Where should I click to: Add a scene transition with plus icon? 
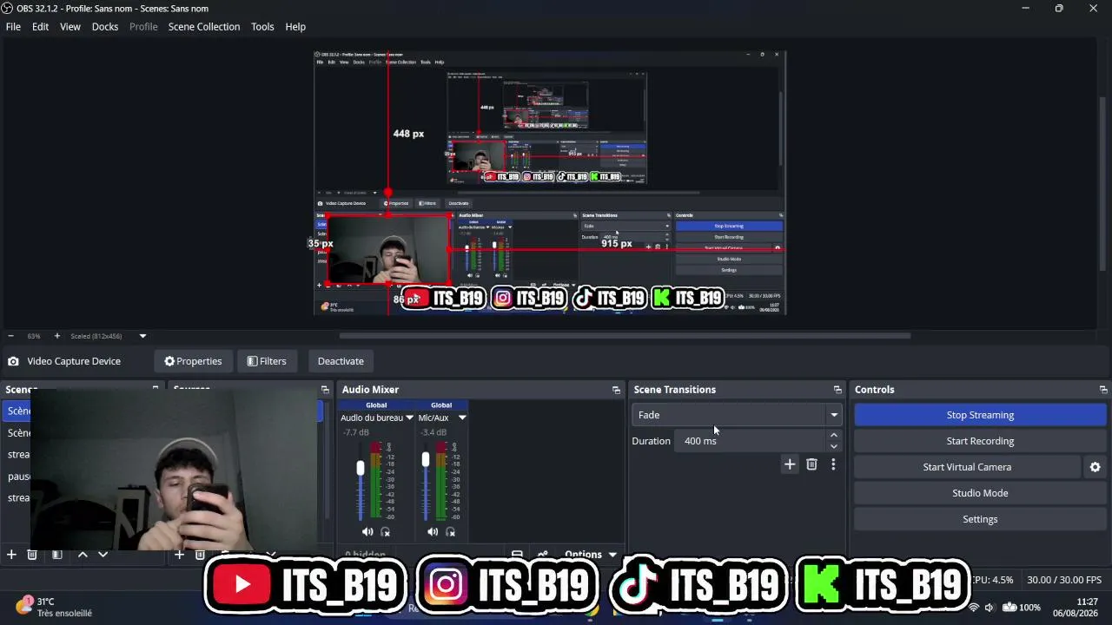pos(790,464)
